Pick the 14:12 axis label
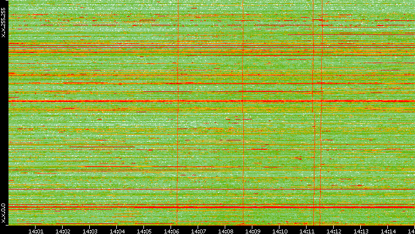Screen dimensions: 415x234 (x=334, y=231)
